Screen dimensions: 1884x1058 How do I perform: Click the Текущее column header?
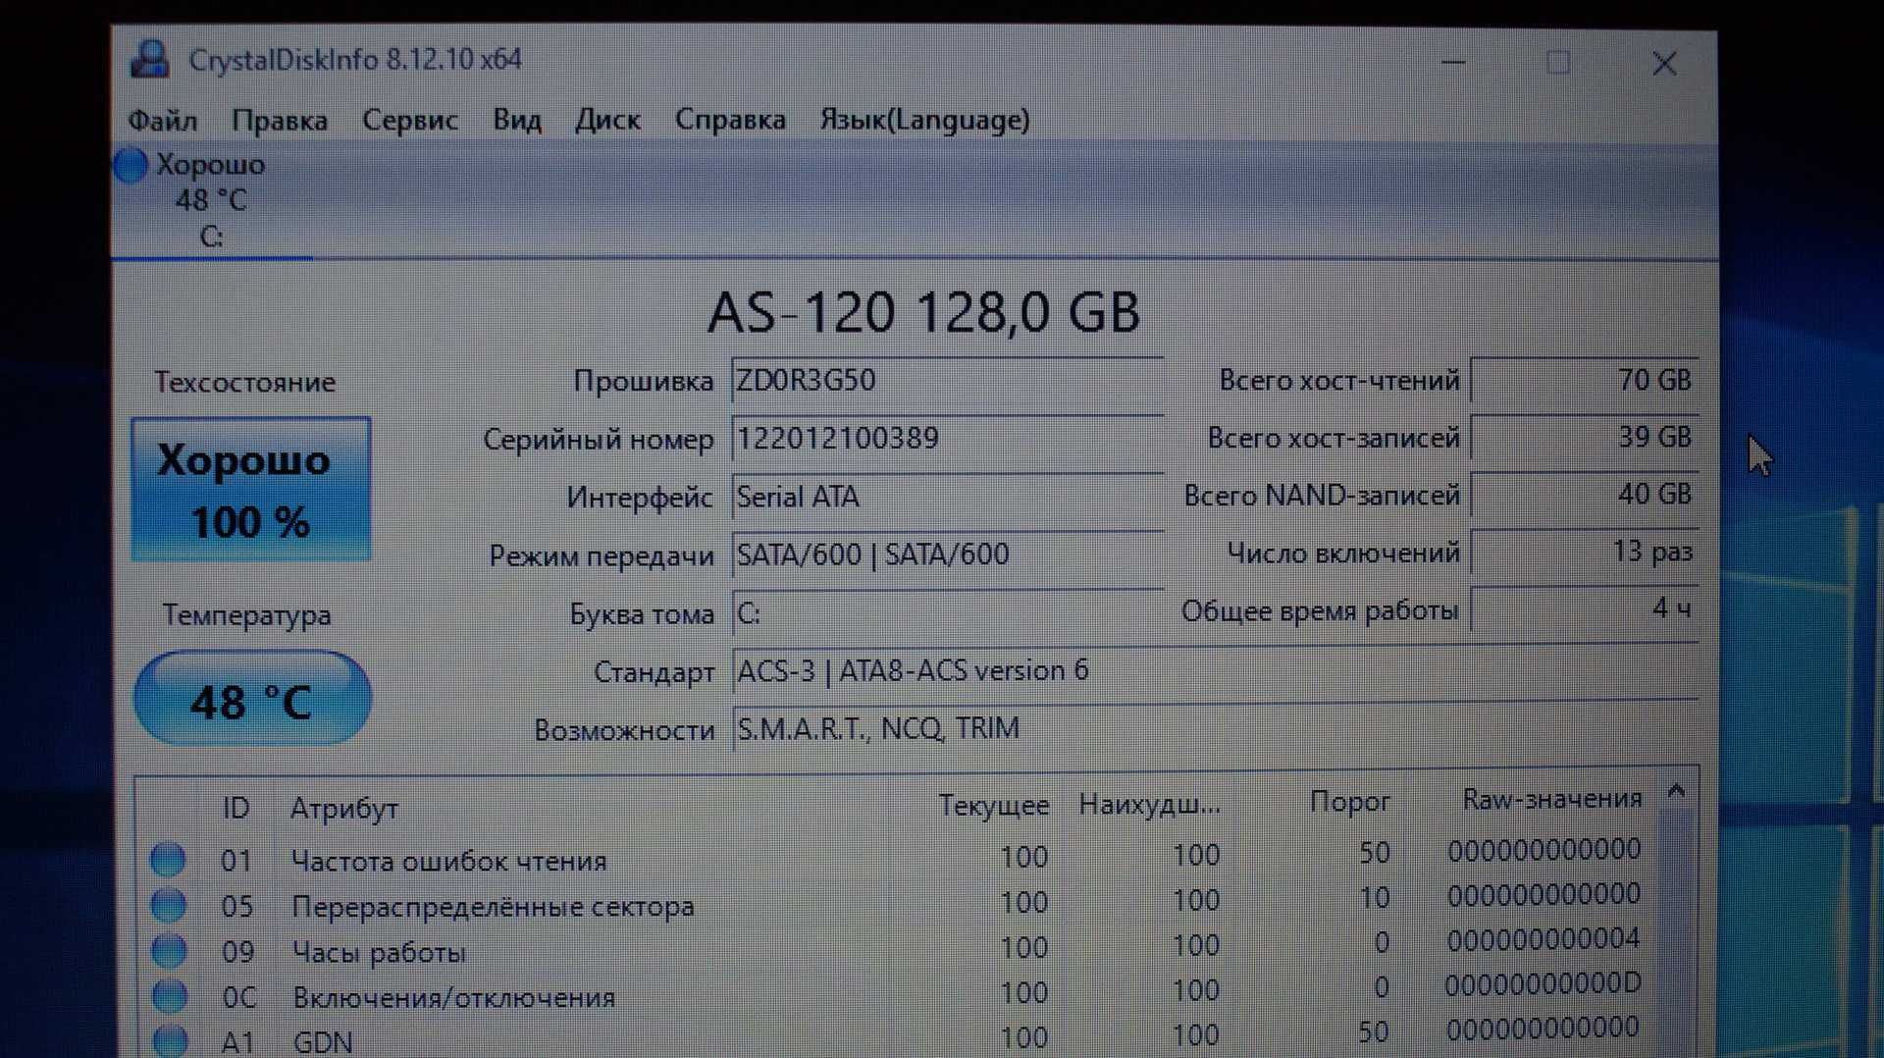(x=993, y=806)
